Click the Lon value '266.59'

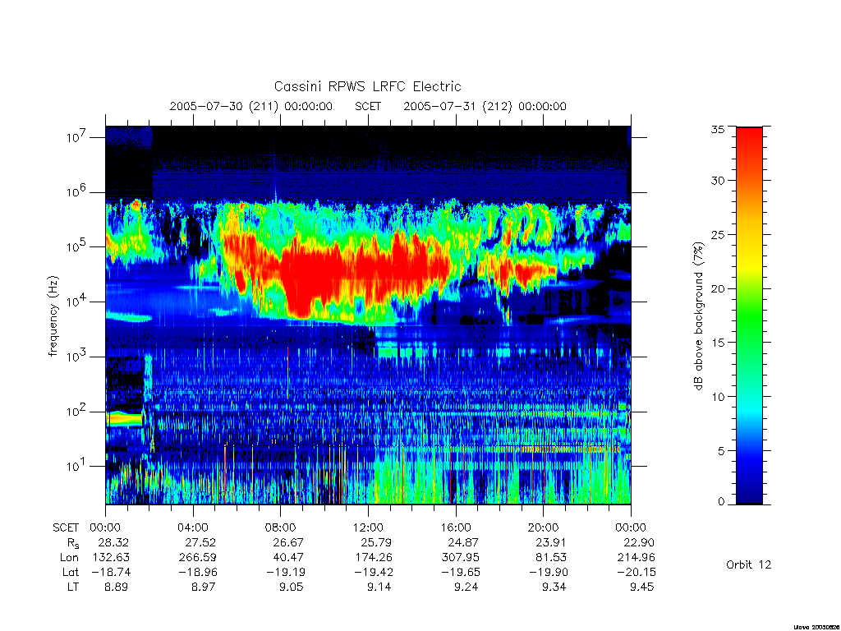point(198,558)
